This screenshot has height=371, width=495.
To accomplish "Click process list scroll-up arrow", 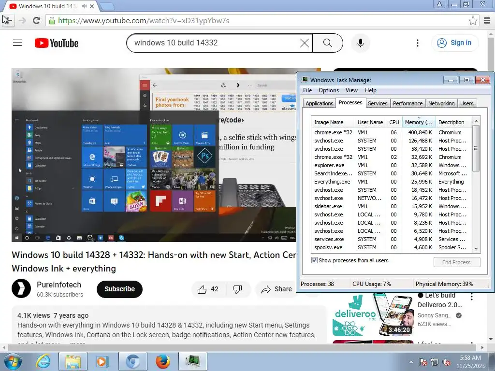I will pyautogui.click(x=476, y=121).
